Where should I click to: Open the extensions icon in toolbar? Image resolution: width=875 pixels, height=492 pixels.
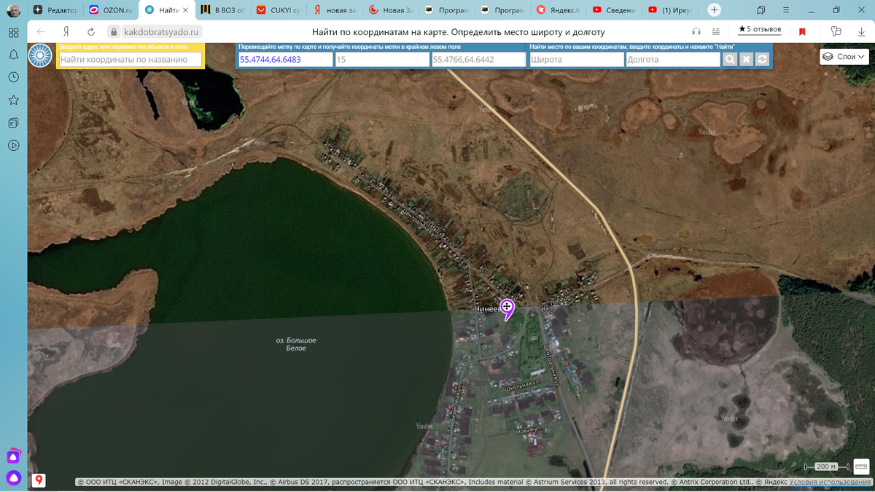[x=836, y=32]
